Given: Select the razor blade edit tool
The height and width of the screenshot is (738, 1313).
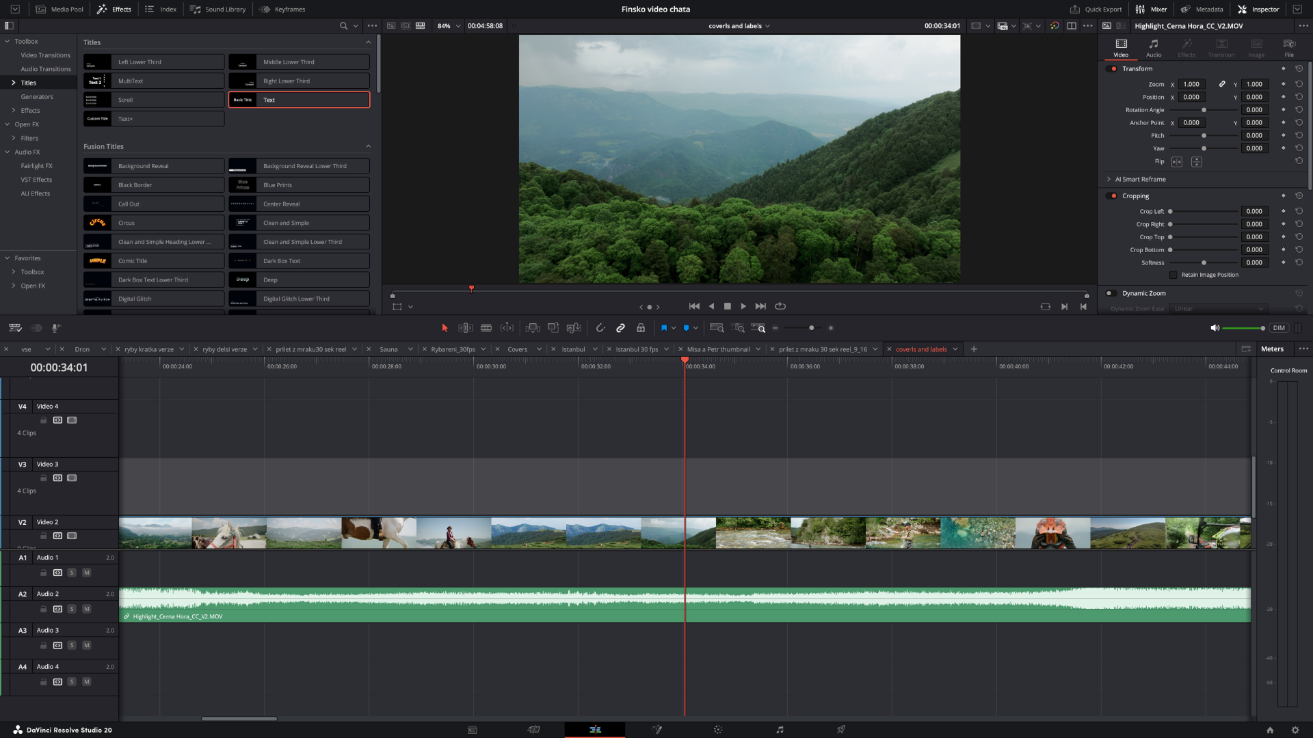Looking at the screenshot, I should (486, 328).
